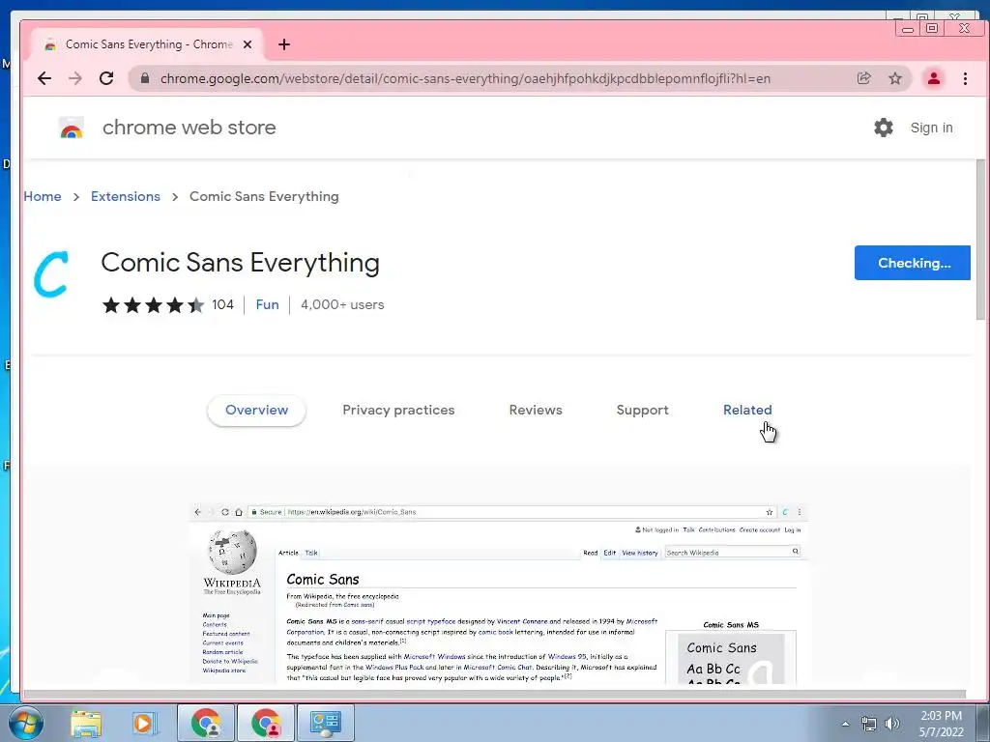The image size is (990, 742).
Task: Open the volume tray icon
Action: pos(891,724)
